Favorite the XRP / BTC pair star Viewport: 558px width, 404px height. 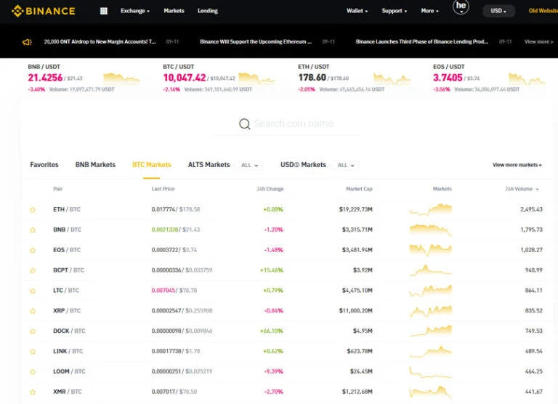(x=33, y=311)
